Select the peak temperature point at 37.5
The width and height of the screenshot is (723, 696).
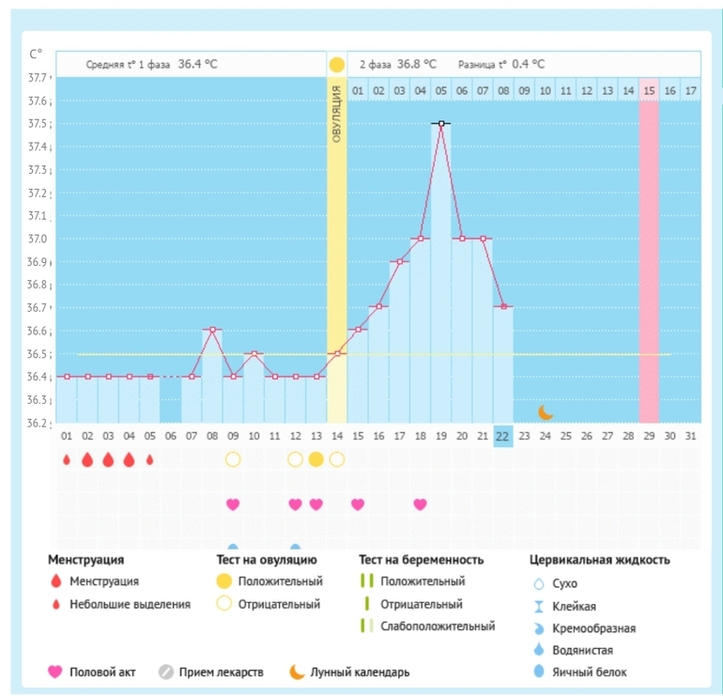(440, 123)
